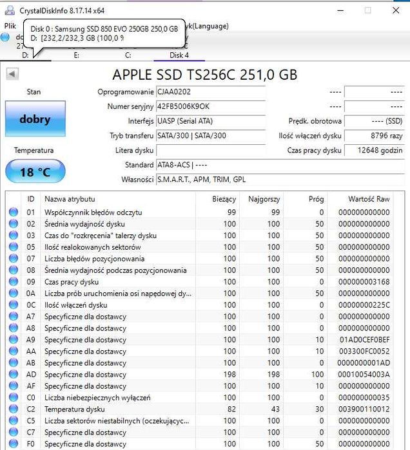Screen dimensions: 410x450
Task: Minimize the CrystalDiskInfo window
Action: pyautogui.click(x=341, y=10)
